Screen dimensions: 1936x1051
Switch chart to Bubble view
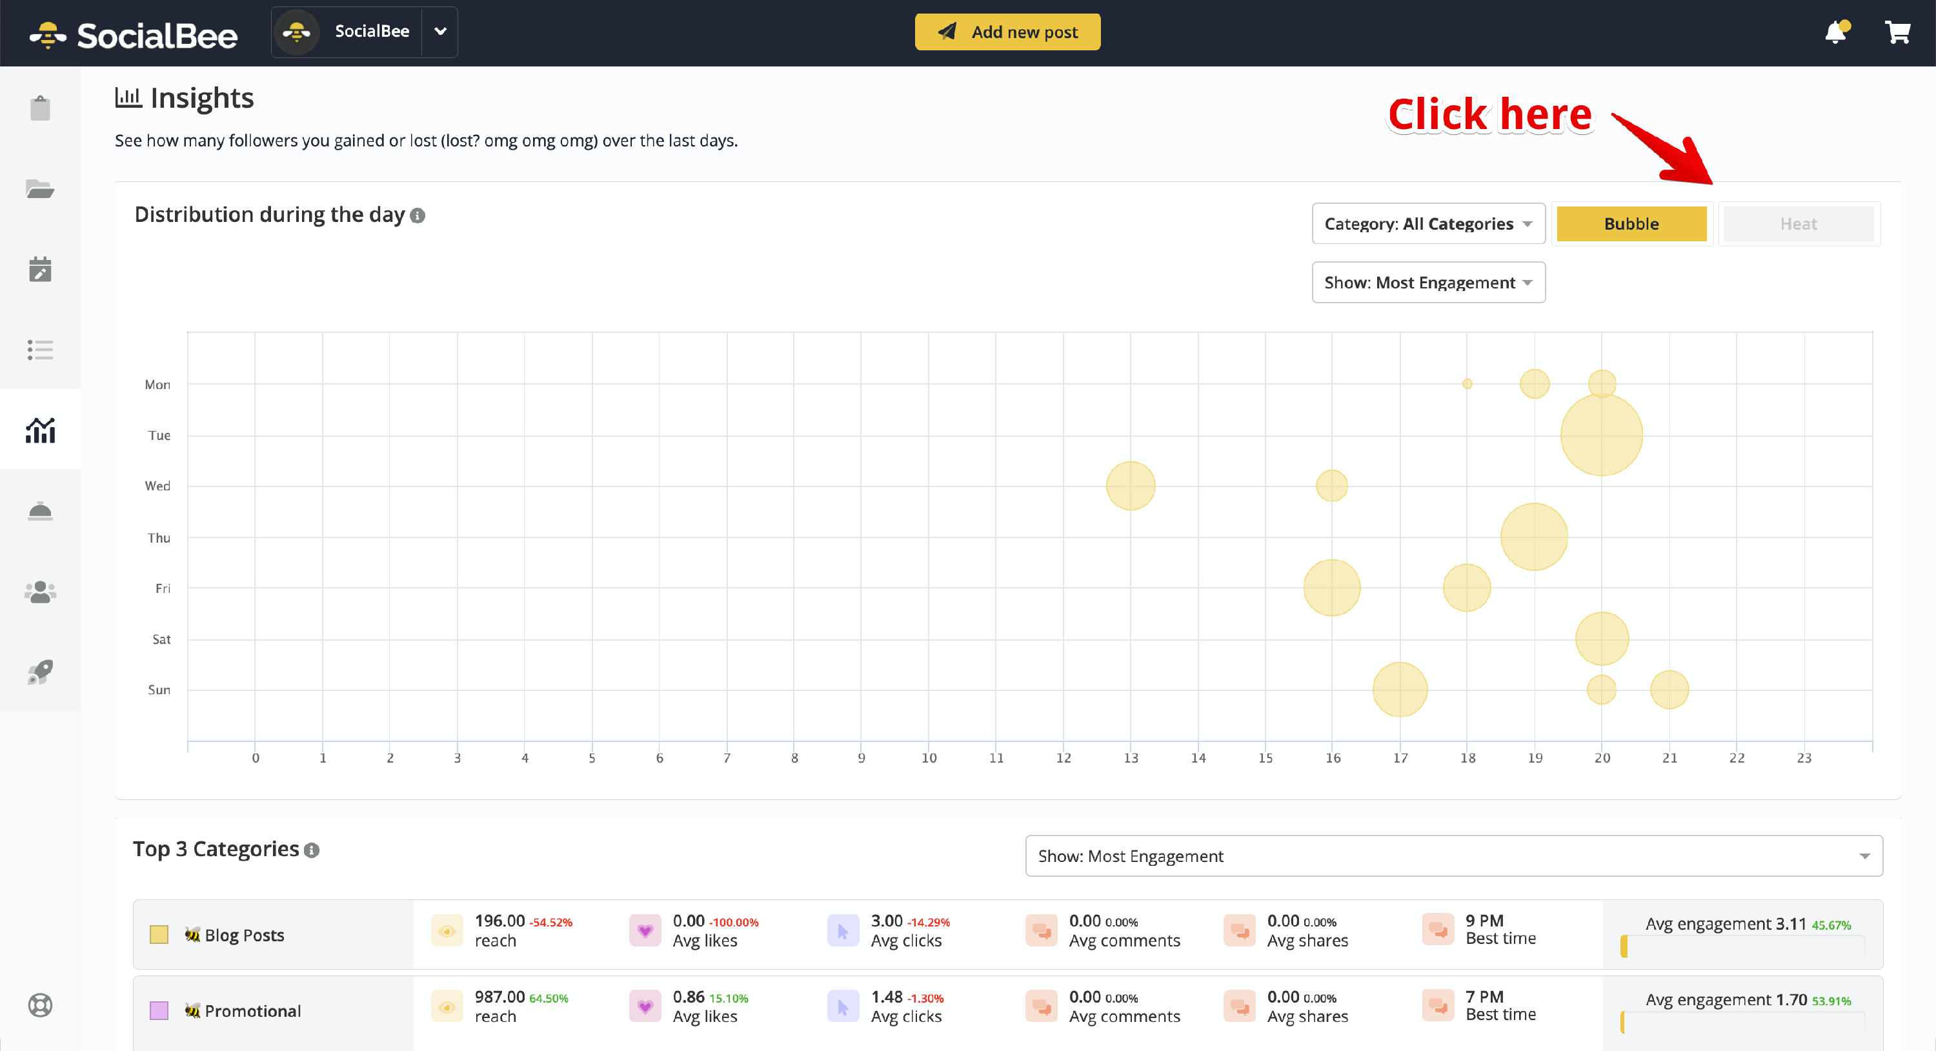tap(1631, 224)
